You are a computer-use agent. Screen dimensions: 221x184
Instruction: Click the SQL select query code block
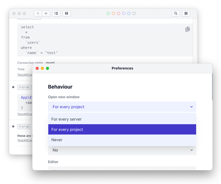click(x=105, y=40)
